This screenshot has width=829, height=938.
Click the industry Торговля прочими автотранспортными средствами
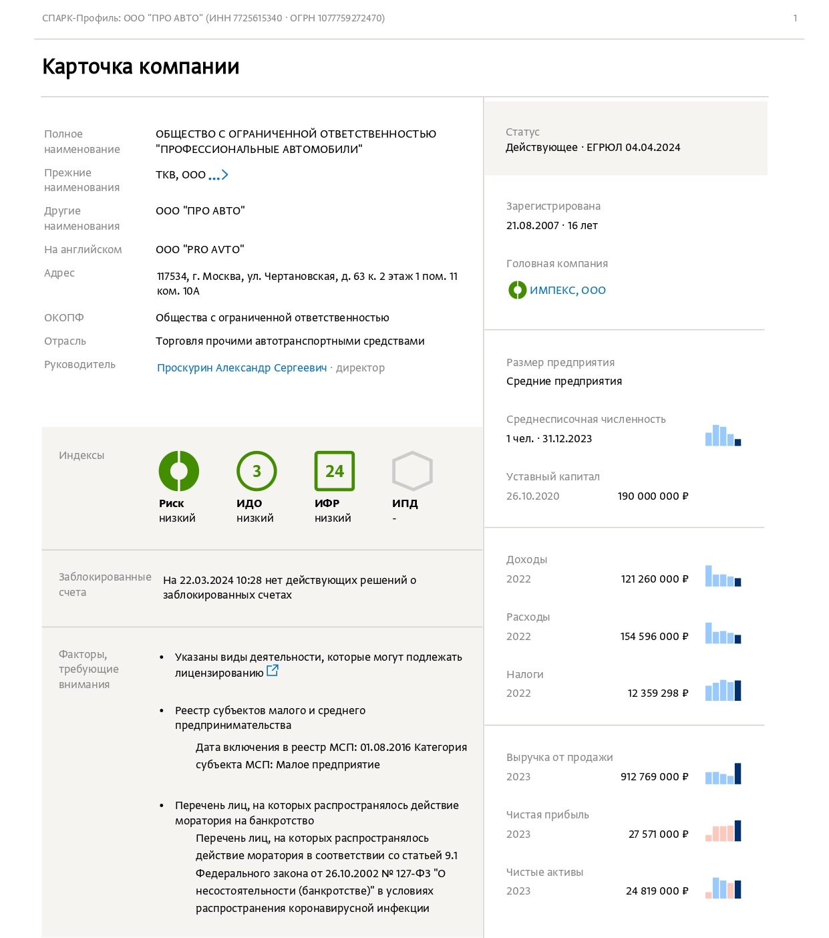(x=290, y=341)
